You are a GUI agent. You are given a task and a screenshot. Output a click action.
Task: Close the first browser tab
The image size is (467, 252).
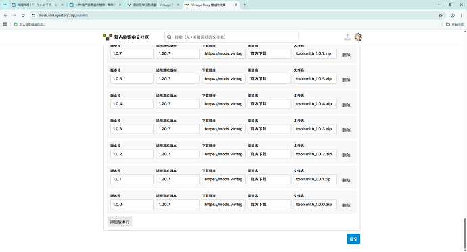click(62, 5)
